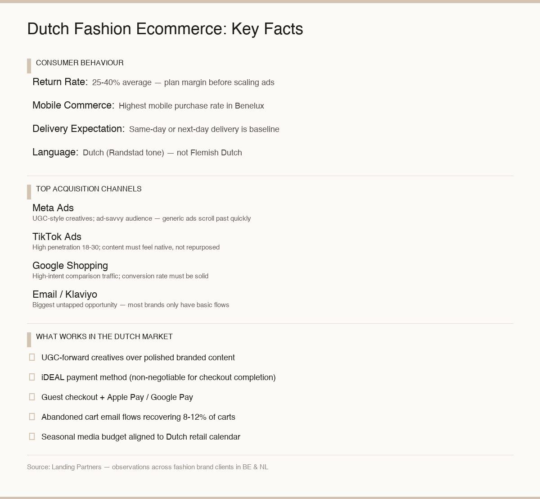Check the Seasonal media budget box
This screenshot has height=499, width=540.
(32, 436)
